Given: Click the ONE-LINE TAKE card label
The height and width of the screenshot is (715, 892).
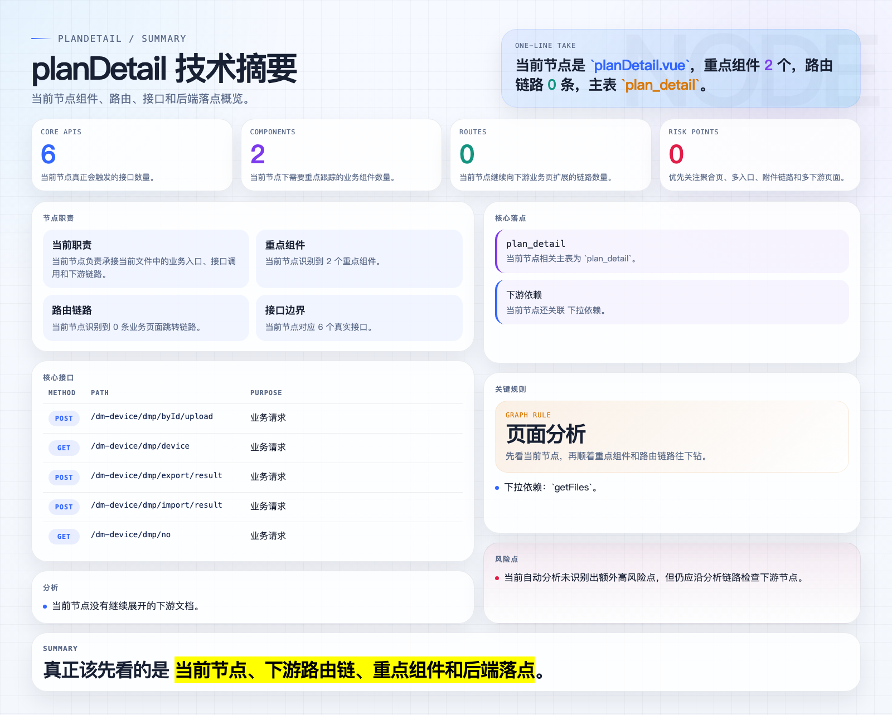Looking at the screenshot, I should [545, 46].
